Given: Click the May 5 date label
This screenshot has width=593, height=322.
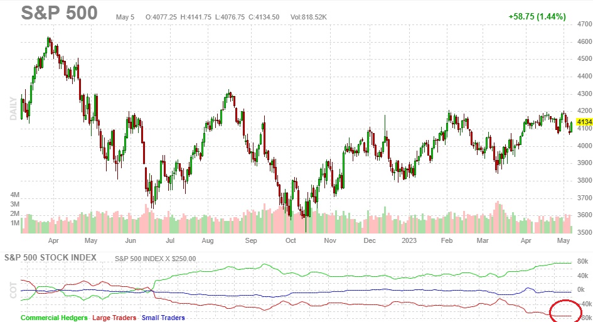Looking at the screenshot, I should tap(125, 17).
